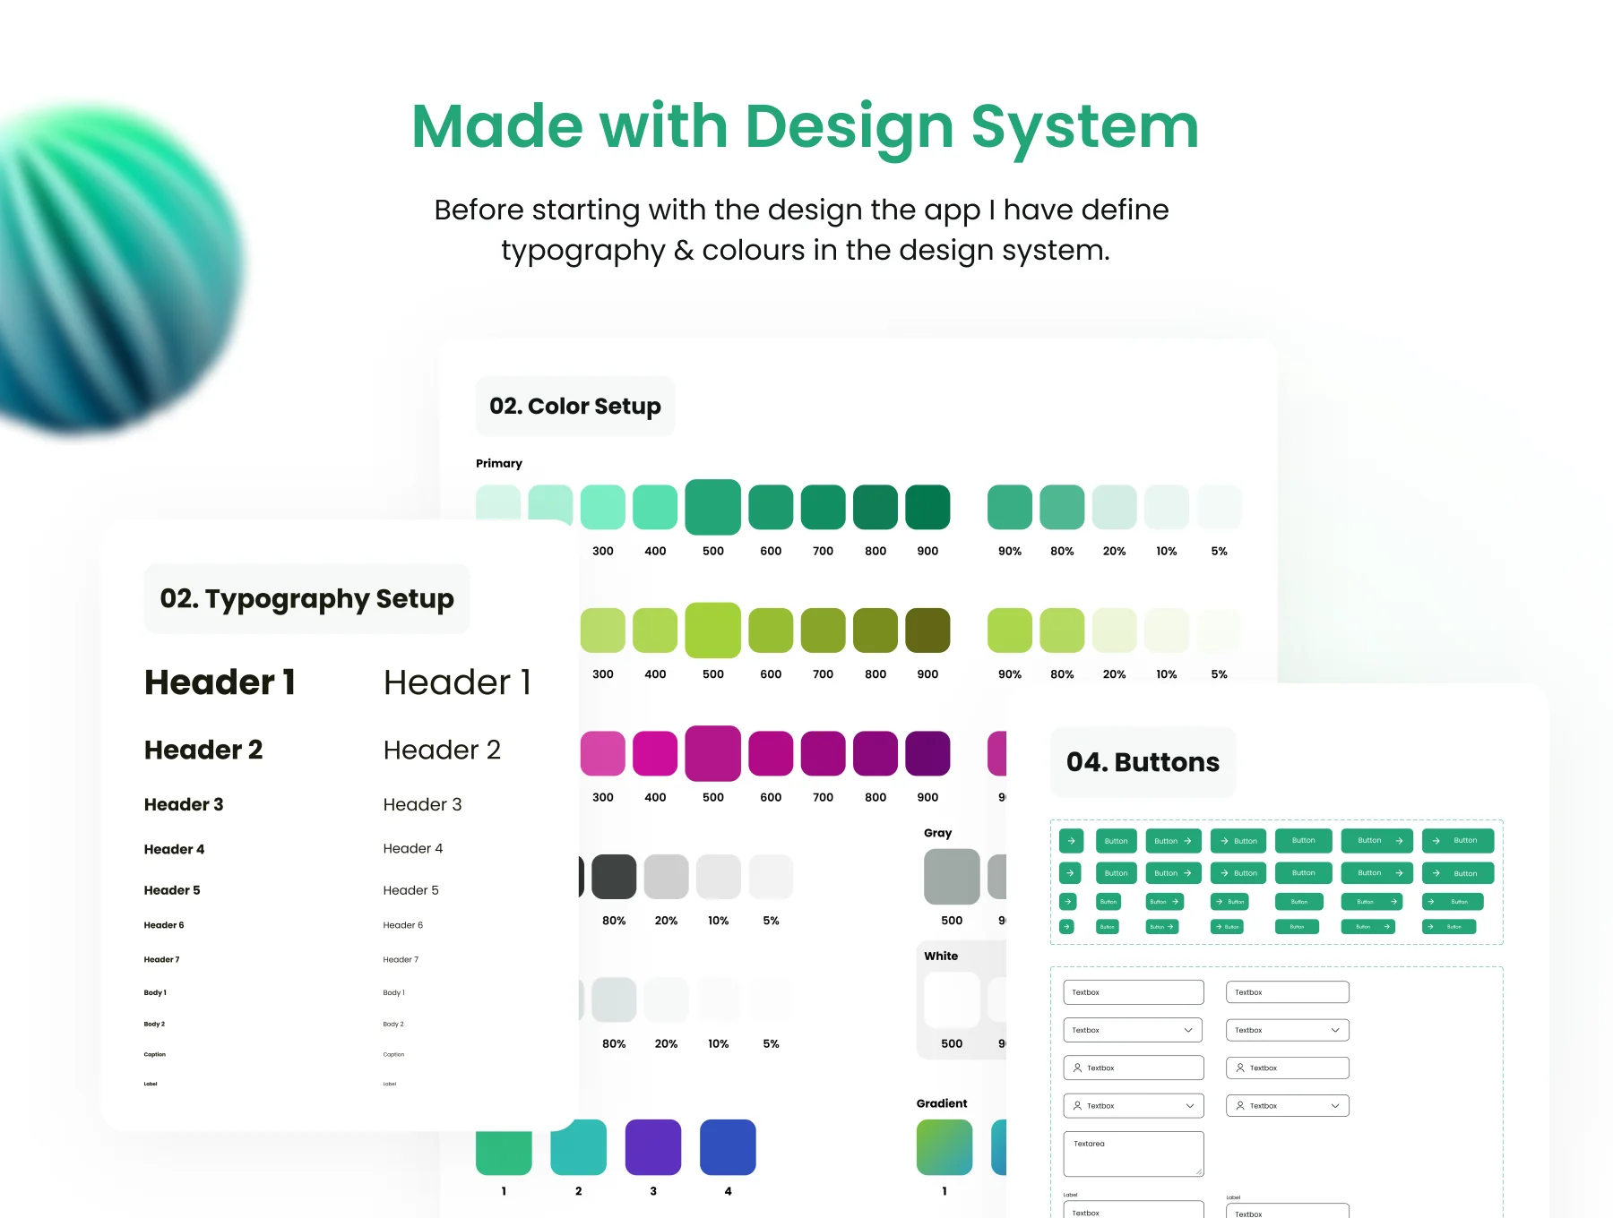
Task: Select the magenta 300 pink swatch
Action: 603,753
